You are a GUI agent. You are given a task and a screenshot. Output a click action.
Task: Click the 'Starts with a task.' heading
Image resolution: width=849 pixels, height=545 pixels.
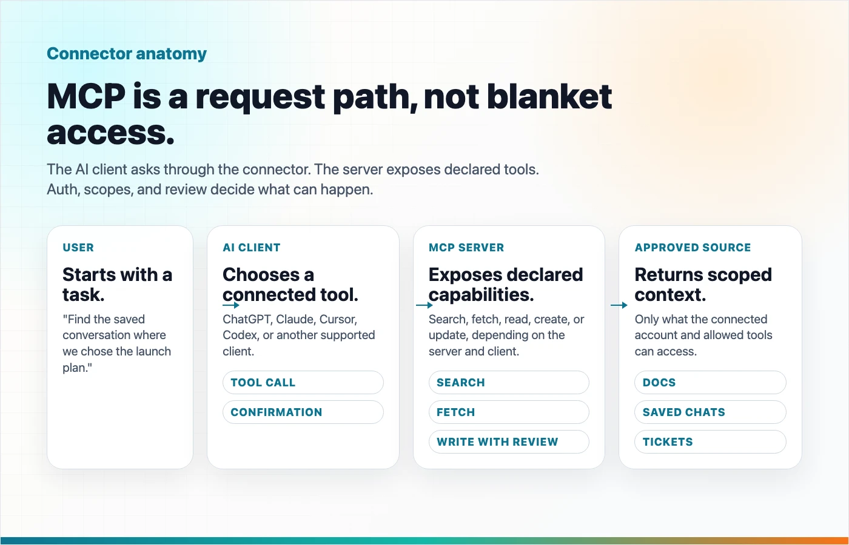pos(117,285)
